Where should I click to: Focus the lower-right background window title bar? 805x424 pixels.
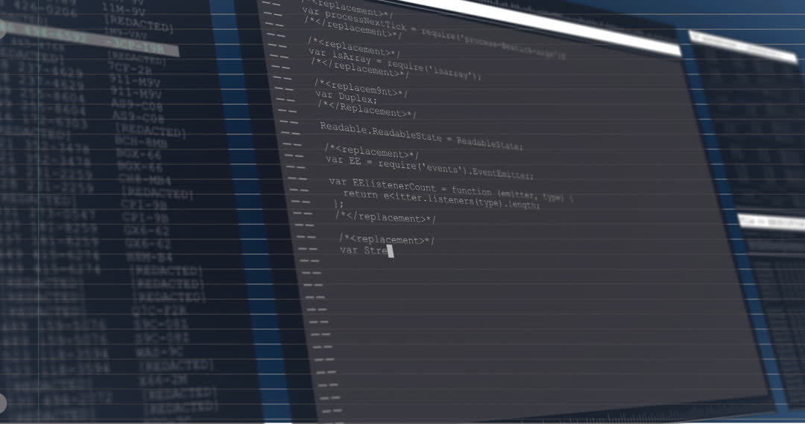coord(771,222)
